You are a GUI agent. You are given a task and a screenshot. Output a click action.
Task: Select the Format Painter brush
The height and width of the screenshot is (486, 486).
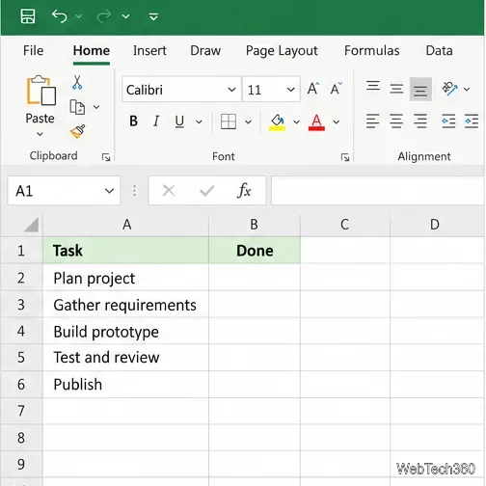click(x=78, y=131)
